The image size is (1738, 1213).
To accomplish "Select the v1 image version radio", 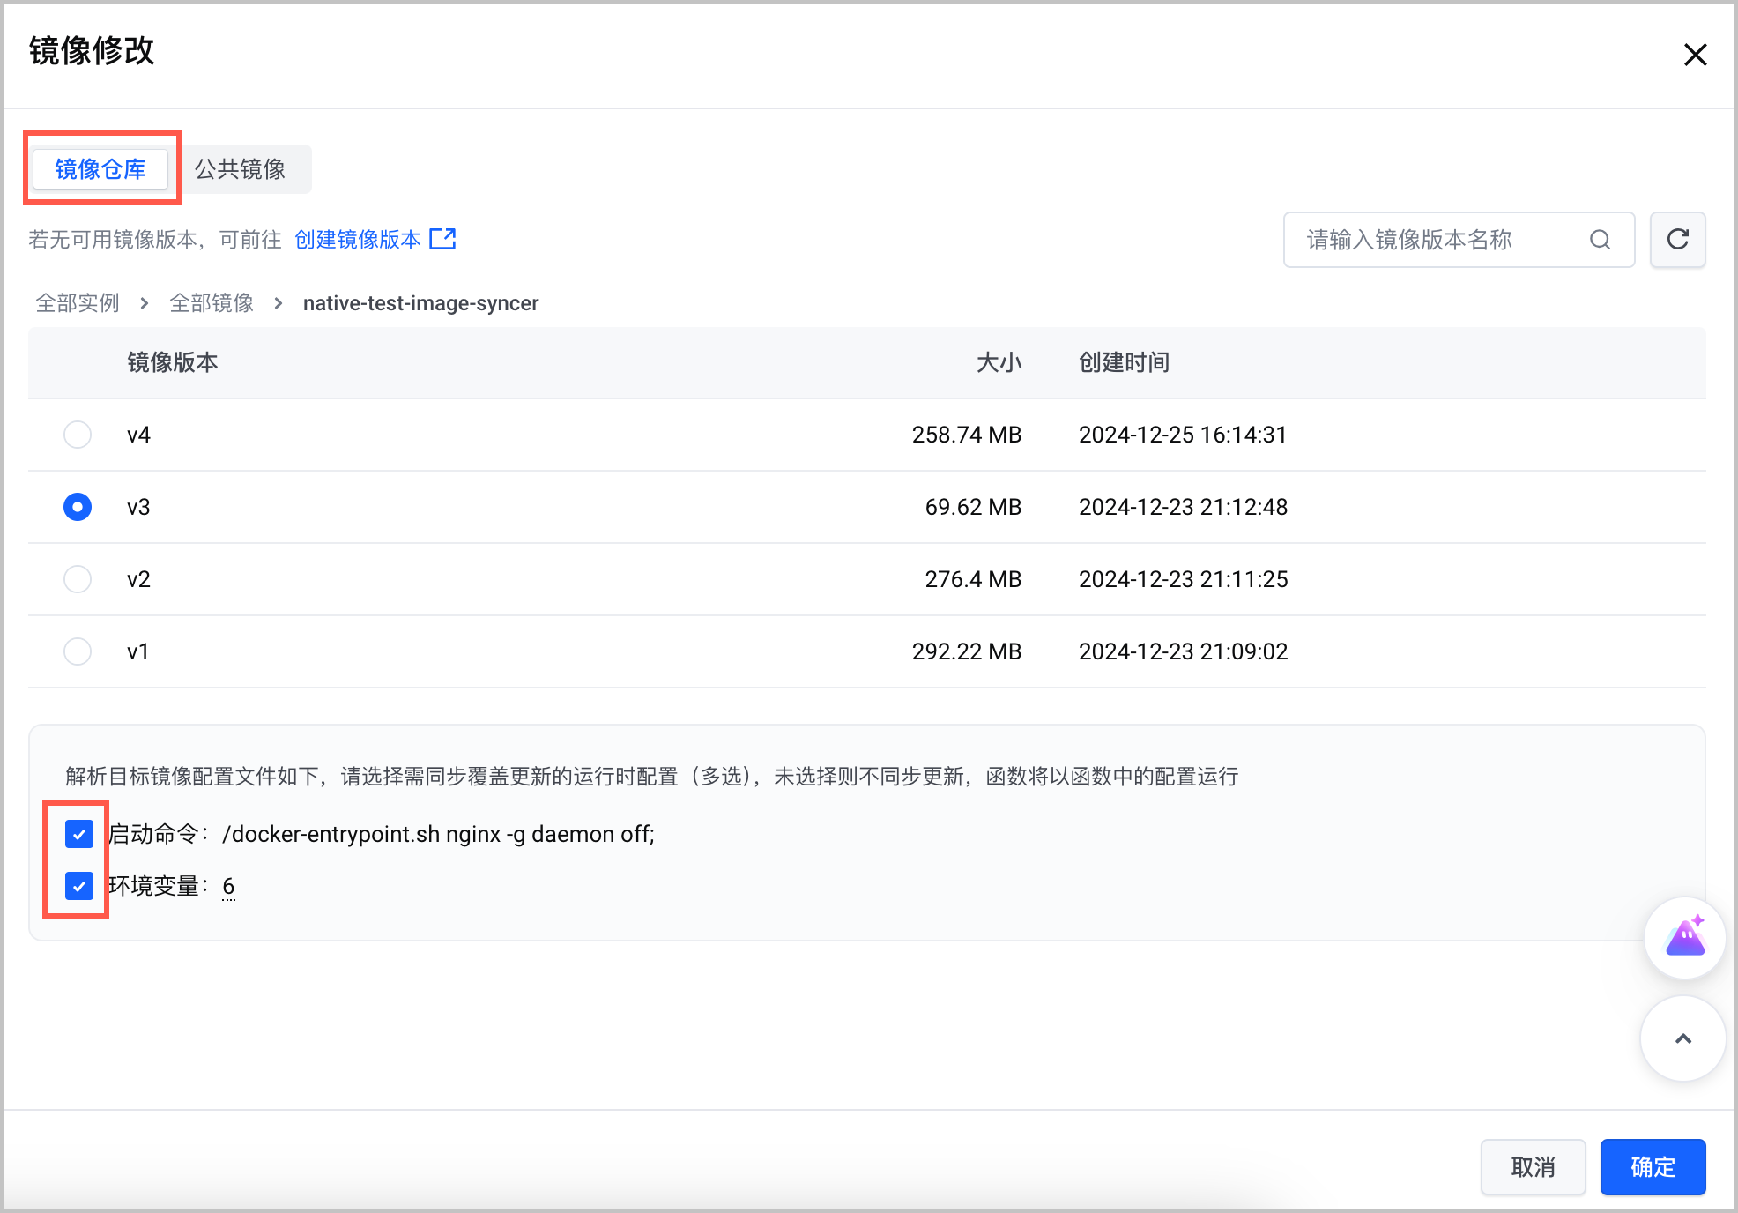I will (78, 651).
